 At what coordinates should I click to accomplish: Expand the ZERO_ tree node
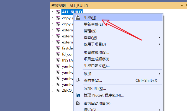(x=52, y=90)
